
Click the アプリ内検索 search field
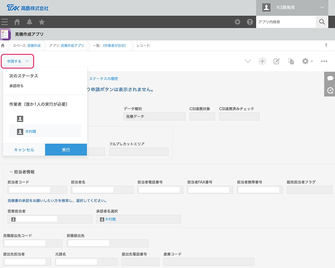tap(286, 22)
